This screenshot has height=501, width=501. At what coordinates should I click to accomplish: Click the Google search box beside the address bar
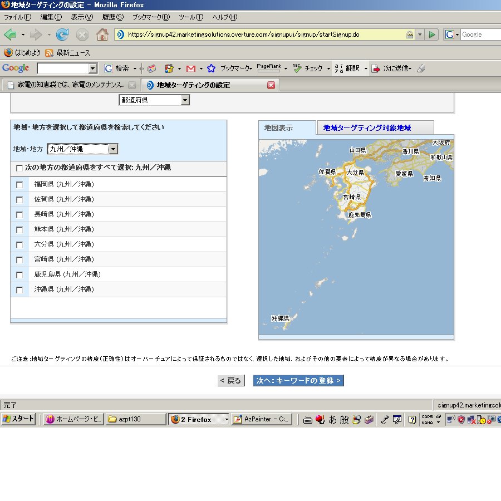click(481, 35)
